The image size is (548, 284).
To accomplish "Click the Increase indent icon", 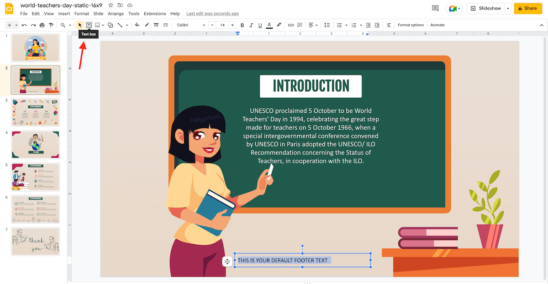I will click(377, 25).
